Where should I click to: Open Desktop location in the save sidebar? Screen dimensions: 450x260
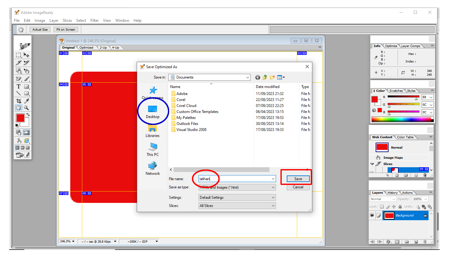pyautogui.click(x=153, y=112)
